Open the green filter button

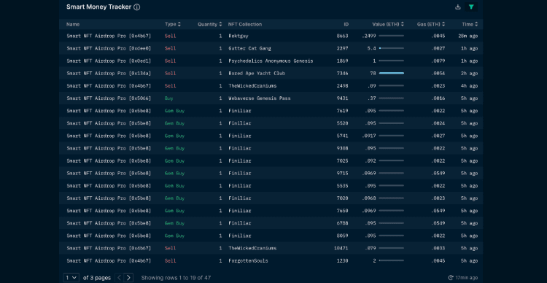click(471, 7)
